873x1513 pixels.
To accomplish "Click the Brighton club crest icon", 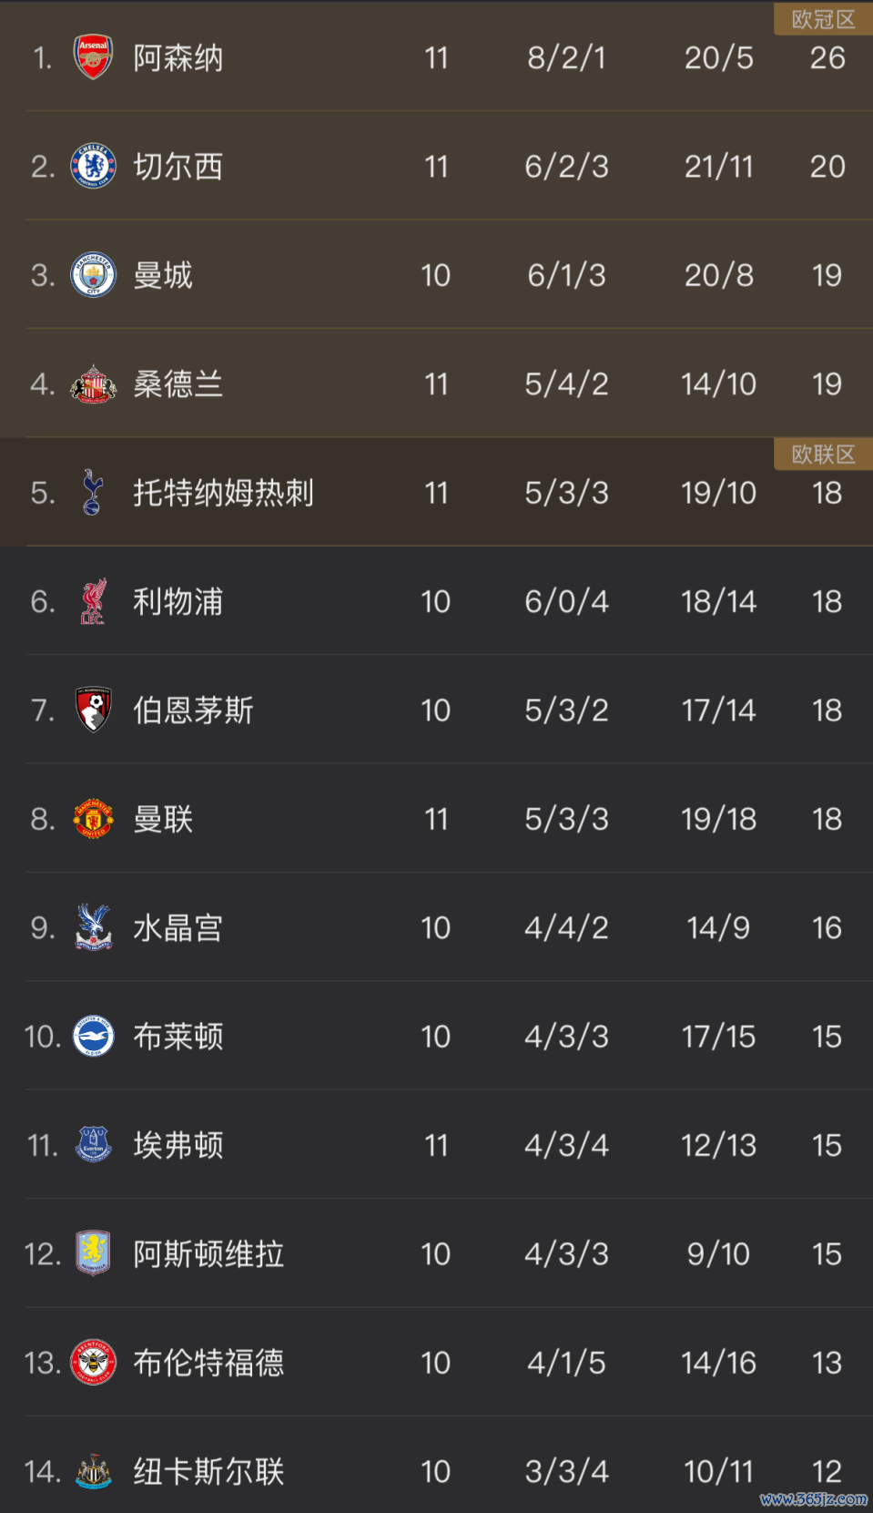I will click(x=93, y=1036).
